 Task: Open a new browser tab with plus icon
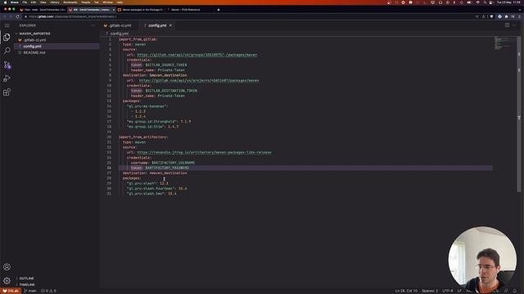[x=219, y=10]
